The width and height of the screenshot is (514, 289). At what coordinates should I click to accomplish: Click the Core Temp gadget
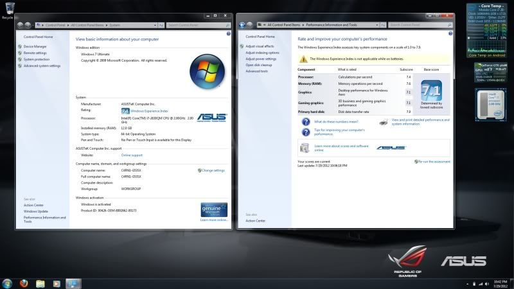(486, 30)
